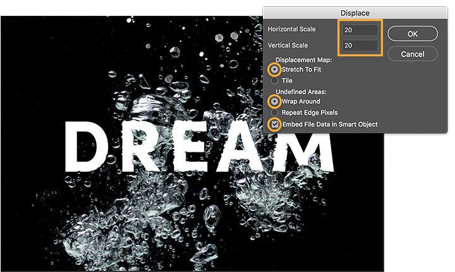The height and width of the screenshot is (272, 455).
Task: Click the Horizontal Scale input field
Action: pyautogui.click(x=360, y=30)
